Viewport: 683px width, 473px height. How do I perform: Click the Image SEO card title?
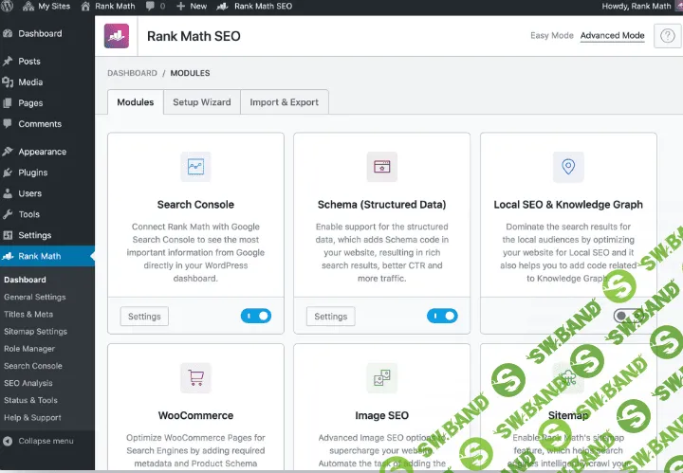[382, 415]
